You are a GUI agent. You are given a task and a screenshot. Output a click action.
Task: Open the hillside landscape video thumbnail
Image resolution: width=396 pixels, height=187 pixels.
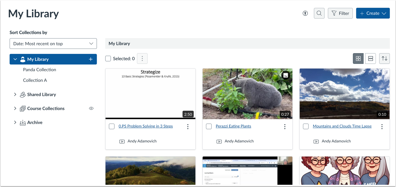(x=150, y=171)
